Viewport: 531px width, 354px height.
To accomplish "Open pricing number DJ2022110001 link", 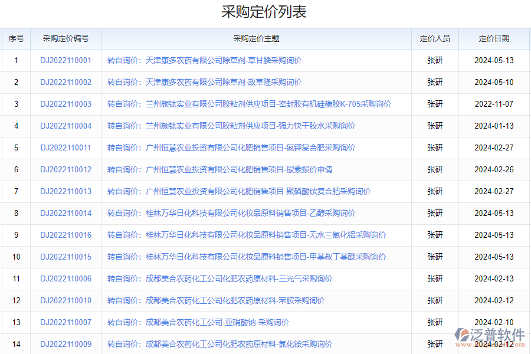I will coord(65,60).
